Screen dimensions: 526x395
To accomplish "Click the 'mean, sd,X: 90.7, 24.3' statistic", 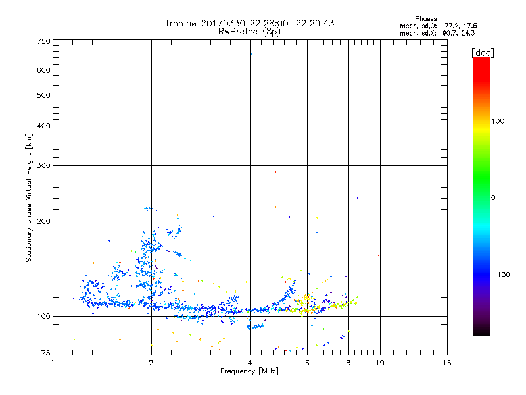I will pyautogui.click(x=437, y=33).
